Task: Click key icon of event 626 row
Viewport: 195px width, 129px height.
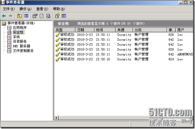Action: [x=58, y=35]
